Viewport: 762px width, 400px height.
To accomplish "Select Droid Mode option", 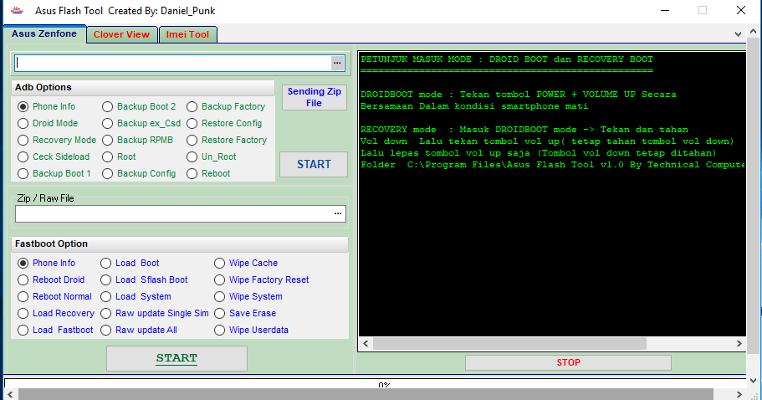I will coord(48,124).
